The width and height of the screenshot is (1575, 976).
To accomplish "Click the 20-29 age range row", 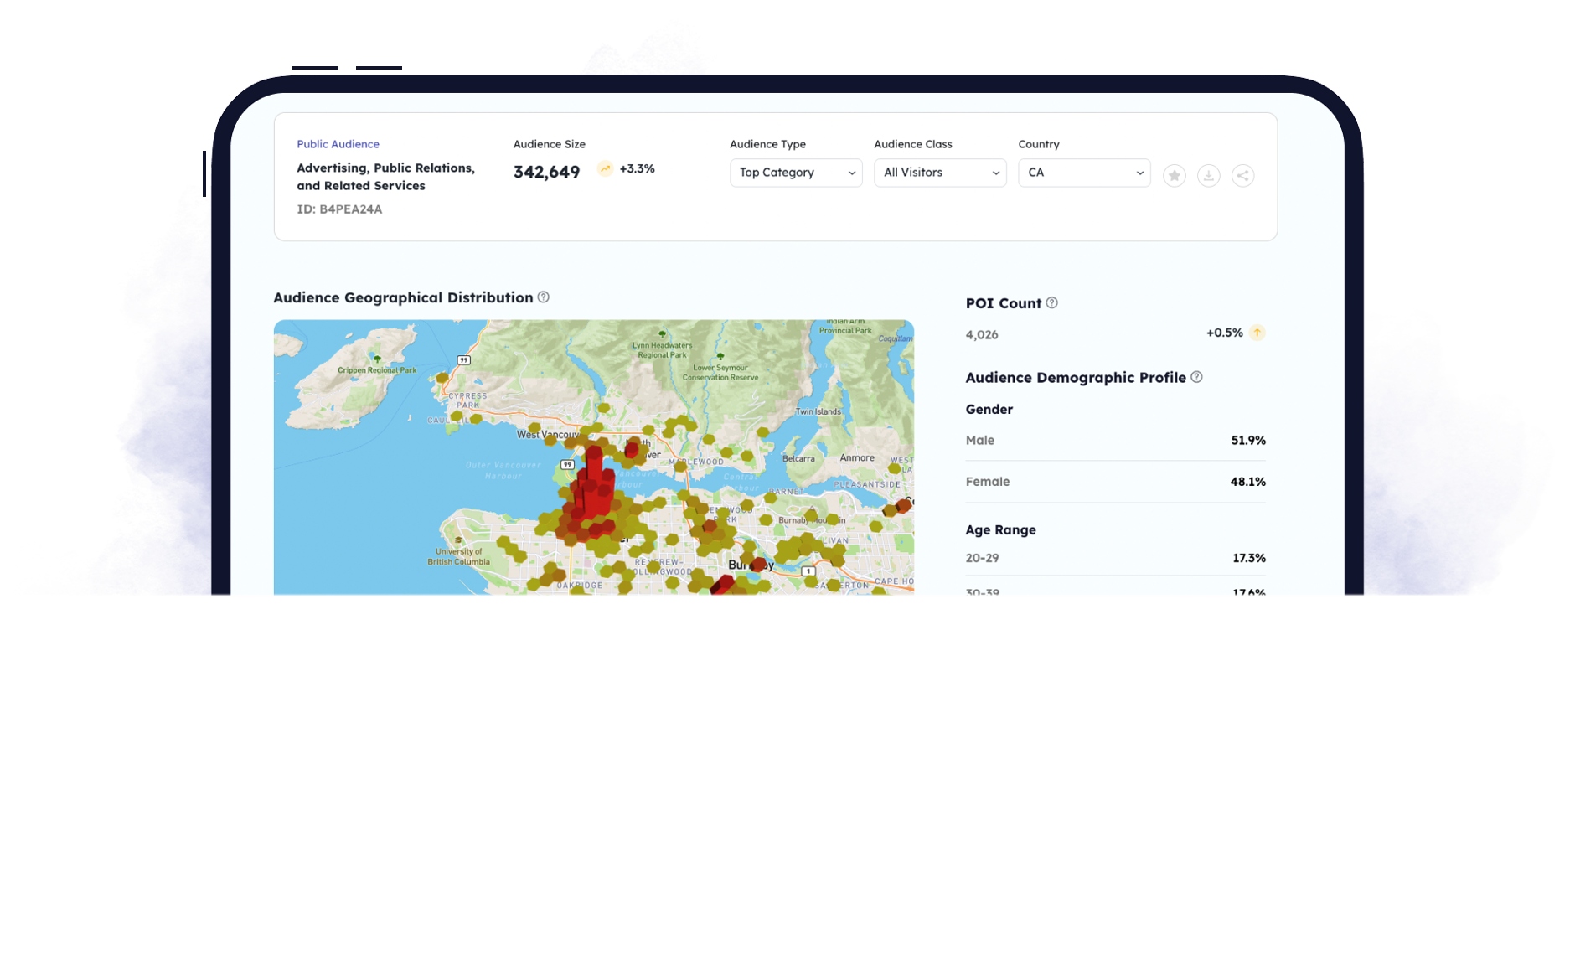I will tap(1115, 558).
